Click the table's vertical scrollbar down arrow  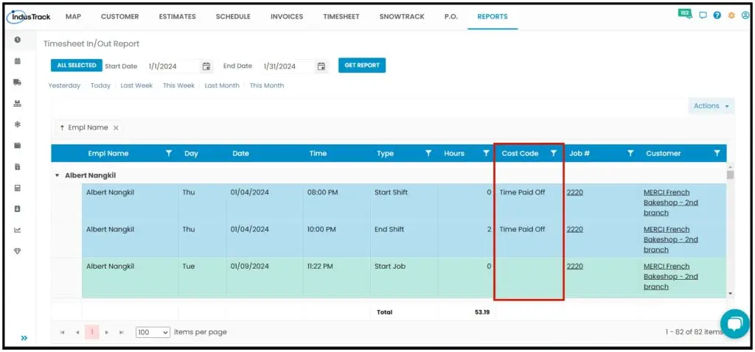731,293
